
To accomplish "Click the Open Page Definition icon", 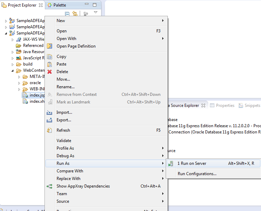I will coord(49,46).
